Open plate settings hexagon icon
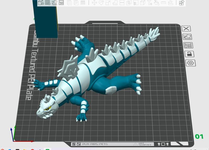Image resolution: width=209 pixels, height=150 pixels. tap(190, 63)
